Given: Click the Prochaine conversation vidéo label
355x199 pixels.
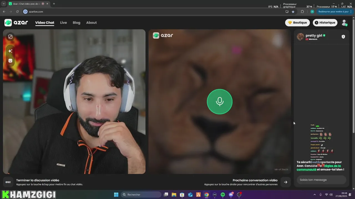Looking at the screenshot, I should tap(255, 180).
